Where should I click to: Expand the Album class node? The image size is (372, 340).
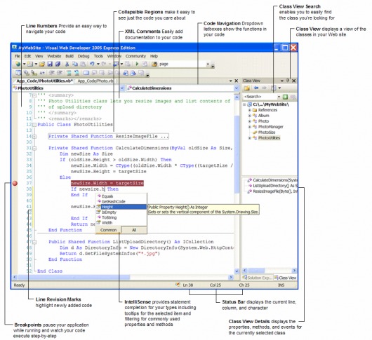(x=250, y=116)
